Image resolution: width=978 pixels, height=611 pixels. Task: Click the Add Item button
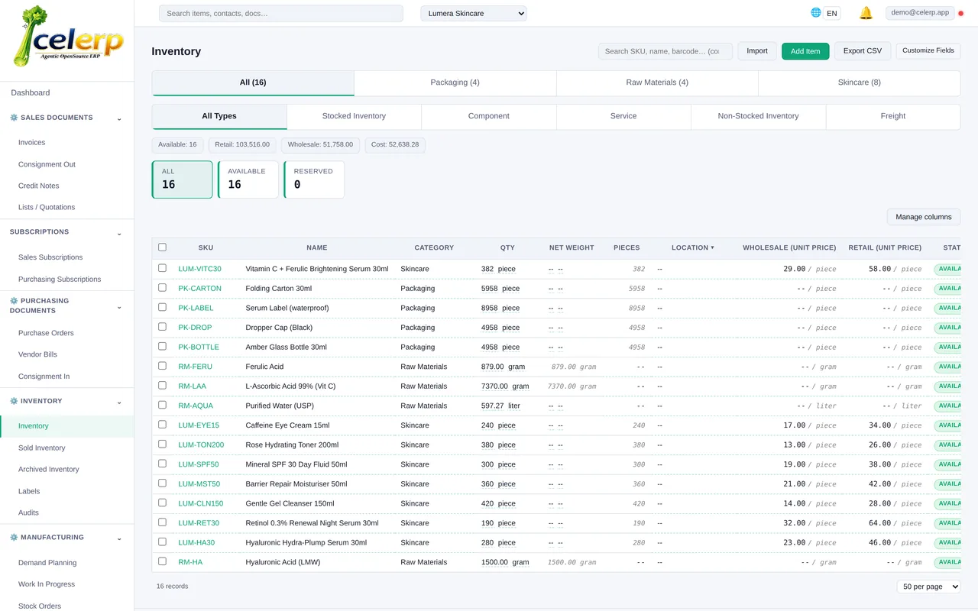pyautogui.click(x=805, y=51)
